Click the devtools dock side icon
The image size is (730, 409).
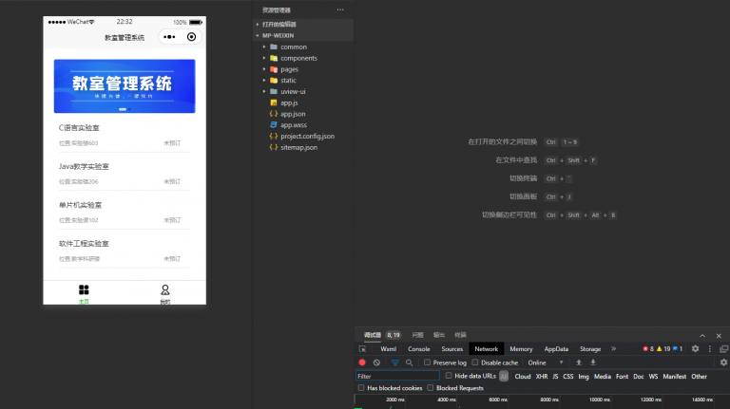tap(724, 348)
